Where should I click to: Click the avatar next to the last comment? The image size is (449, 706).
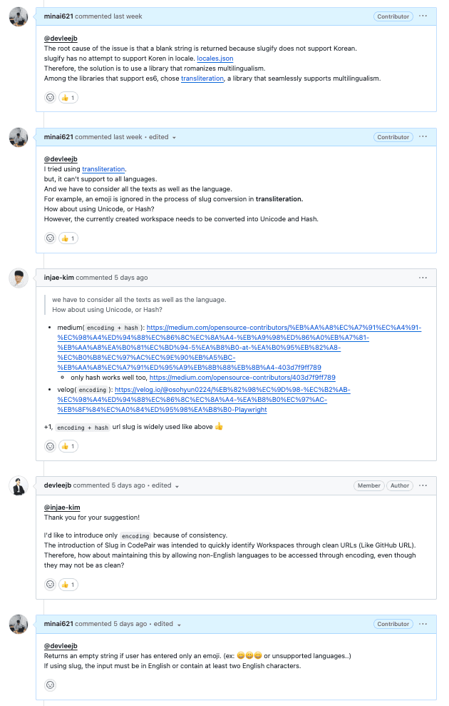pos(19,624)
